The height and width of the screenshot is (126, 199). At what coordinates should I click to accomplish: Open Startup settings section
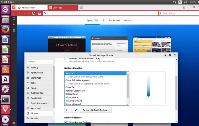[39, 68]
